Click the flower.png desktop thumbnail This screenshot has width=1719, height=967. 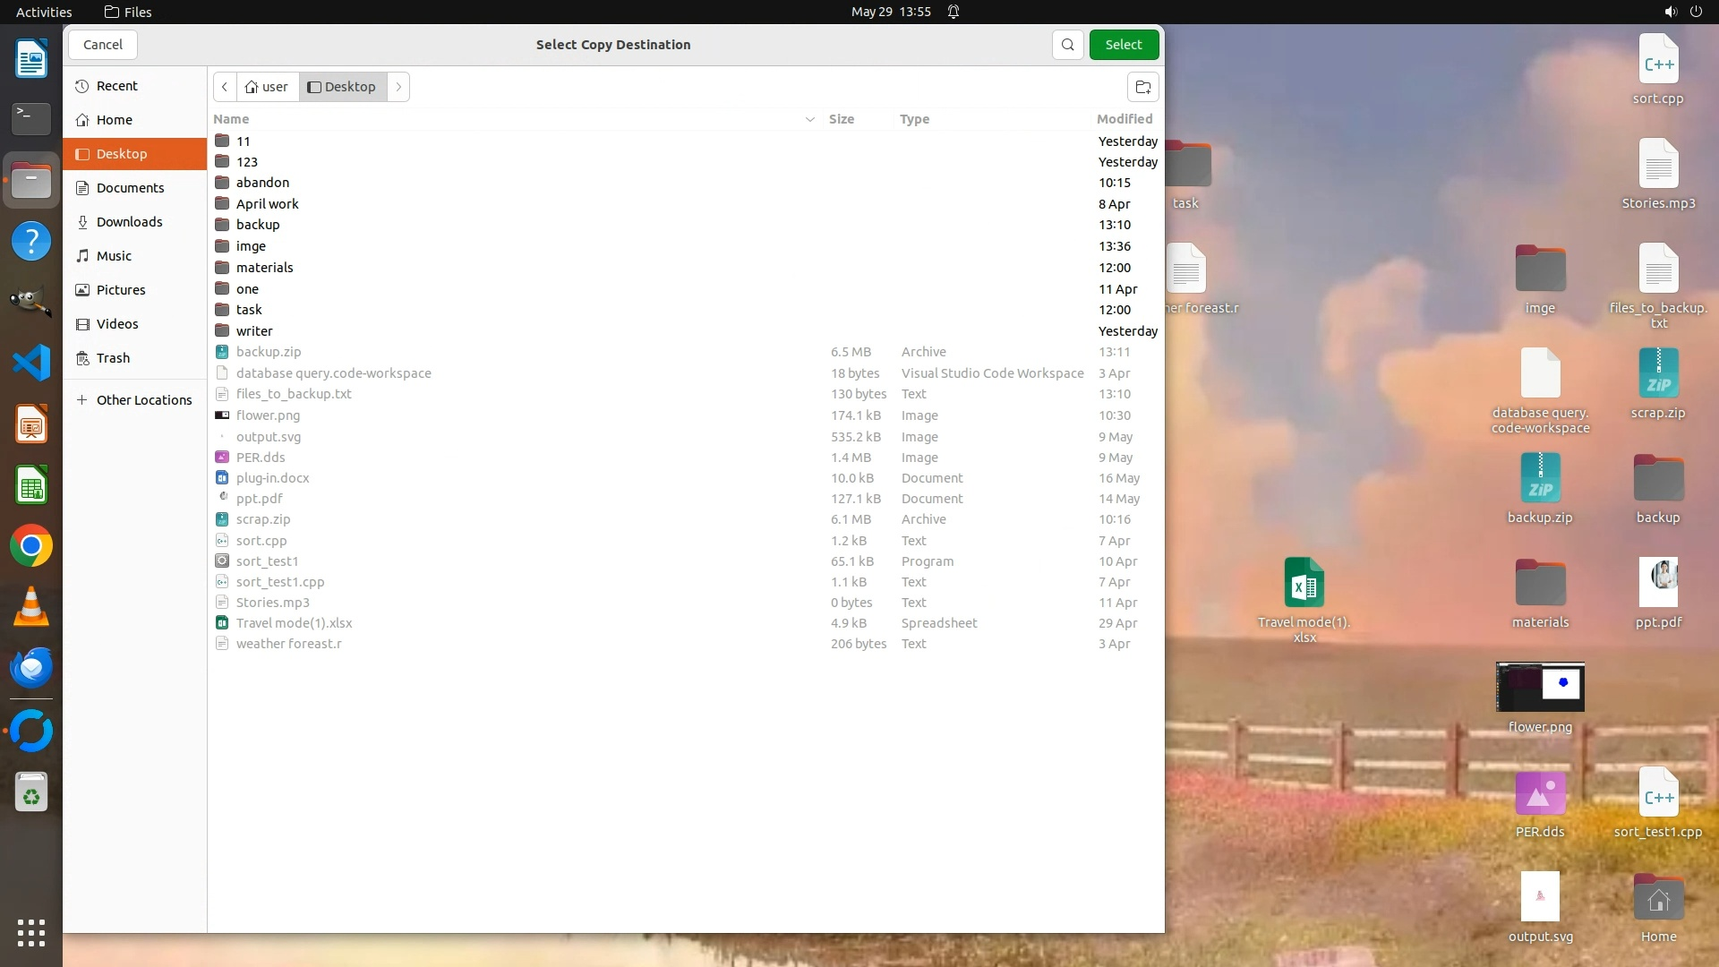1540,688
